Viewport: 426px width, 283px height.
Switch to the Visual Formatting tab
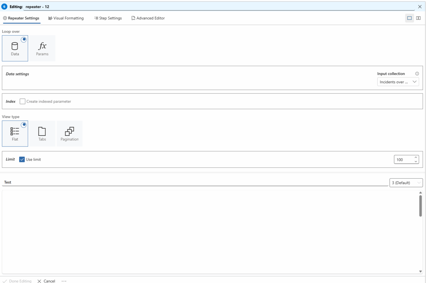click(x=66, y=18)
